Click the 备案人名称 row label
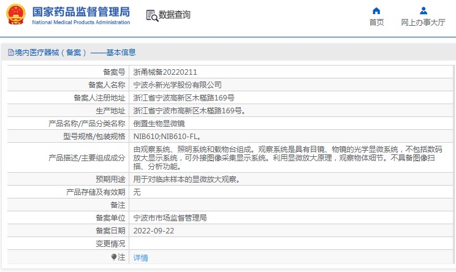456x272 pixels. tap(107, 85)
